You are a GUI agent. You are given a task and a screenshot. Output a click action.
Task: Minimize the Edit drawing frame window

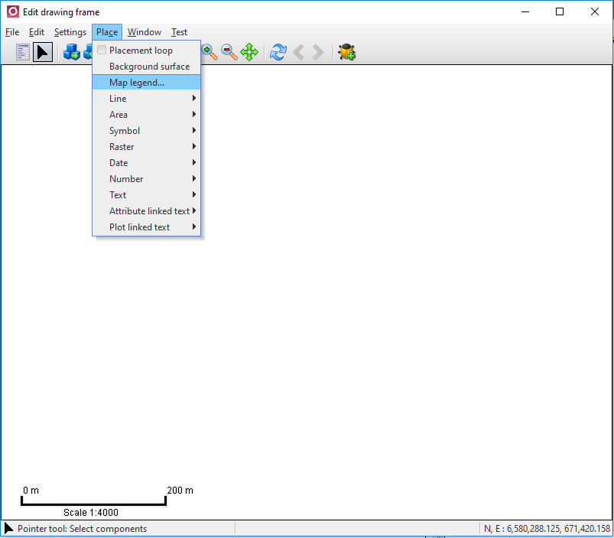pyautogui.click(x=525, y=11)
